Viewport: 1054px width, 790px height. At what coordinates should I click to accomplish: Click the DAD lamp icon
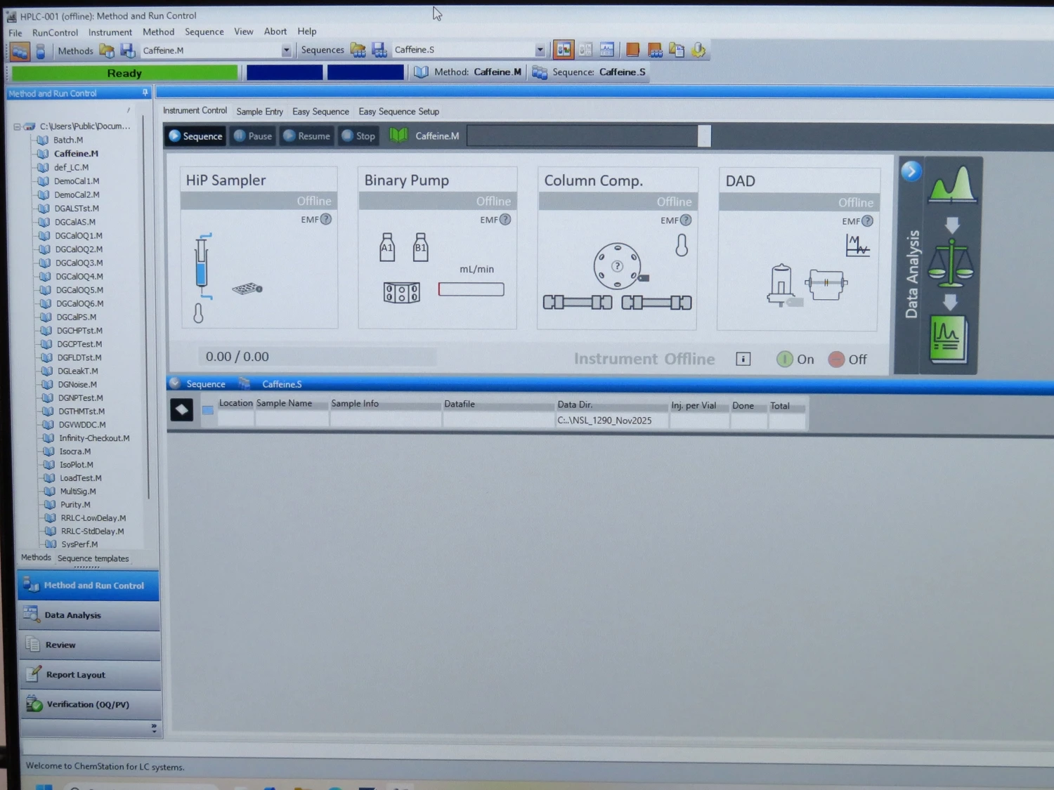point(781,284)
